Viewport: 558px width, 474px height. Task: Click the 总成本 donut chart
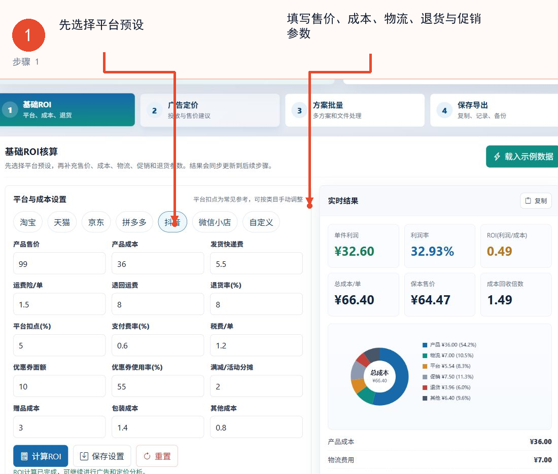click(380, 377)
